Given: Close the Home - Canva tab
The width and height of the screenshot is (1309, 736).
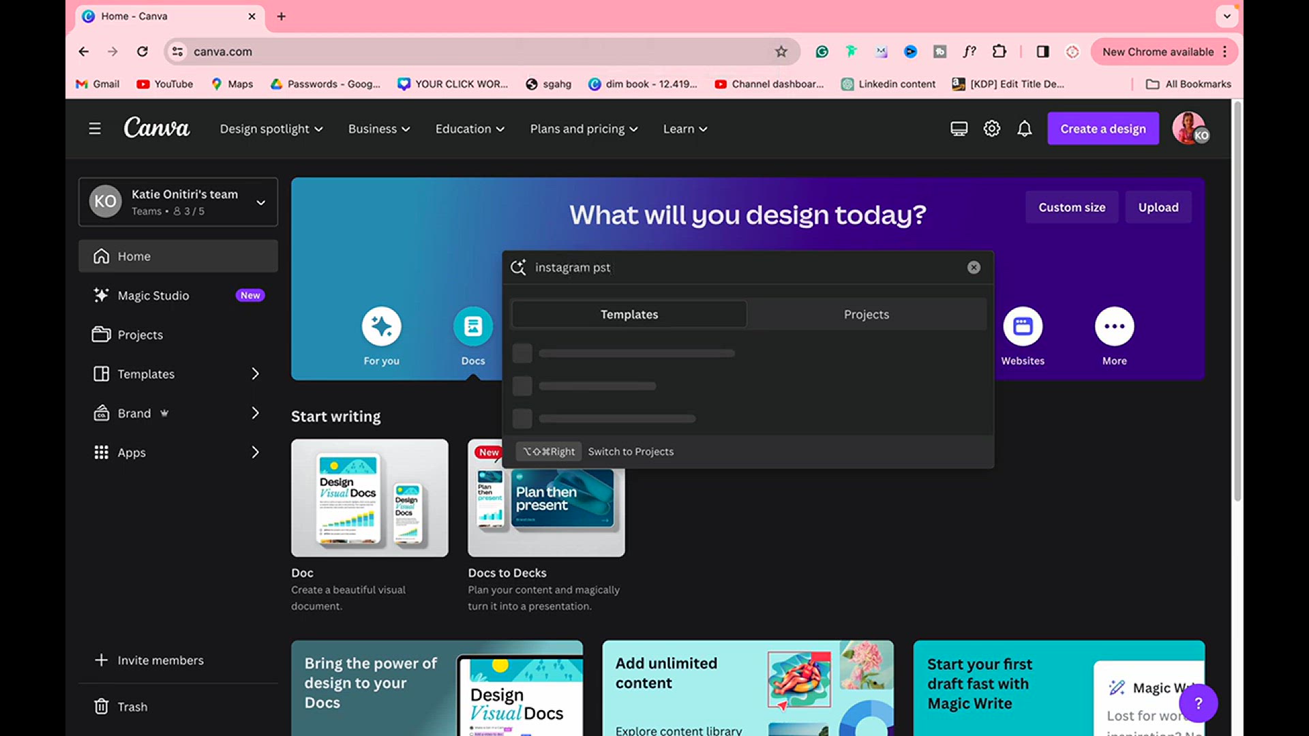Looking at the screenshot, I should pyautogui.click(x=252, y=16).
